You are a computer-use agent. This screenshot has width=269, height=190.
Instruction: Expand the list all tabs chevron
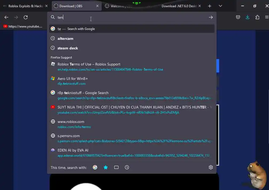220,6
